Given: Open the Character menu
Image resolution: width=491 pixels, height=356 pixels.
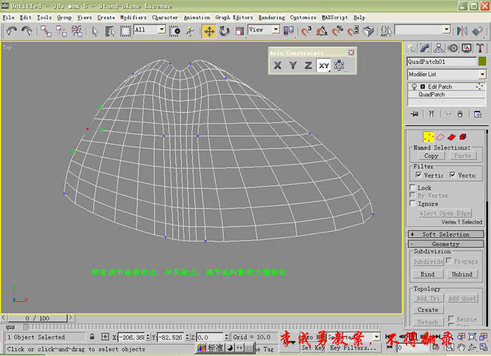Looking at the screenshot, I should click(165, 18).
